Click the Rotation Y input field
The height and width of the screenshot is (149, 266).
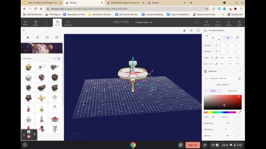[x=230, y=51]
